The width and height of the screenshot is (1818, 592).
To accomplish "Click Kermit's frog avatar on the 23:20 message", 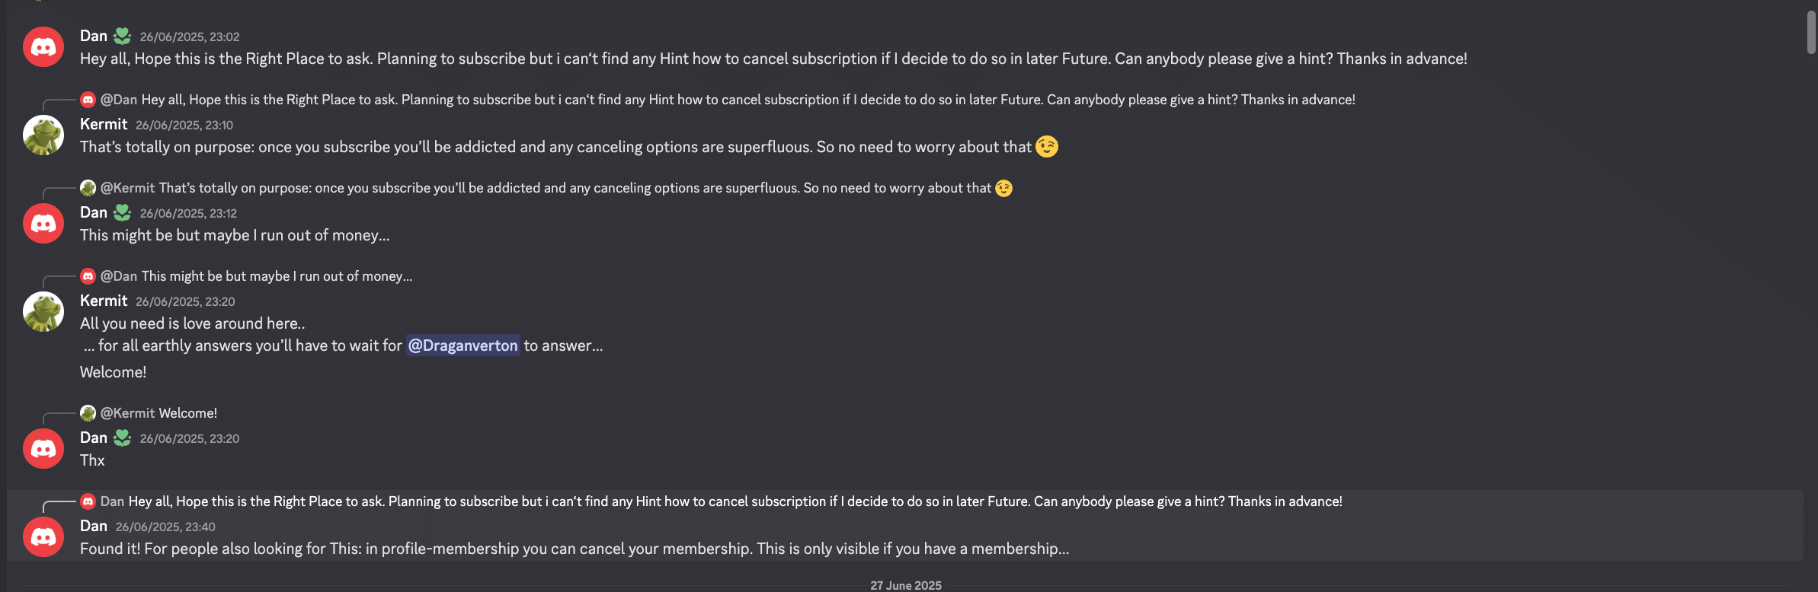I will (x=43, y=312).
